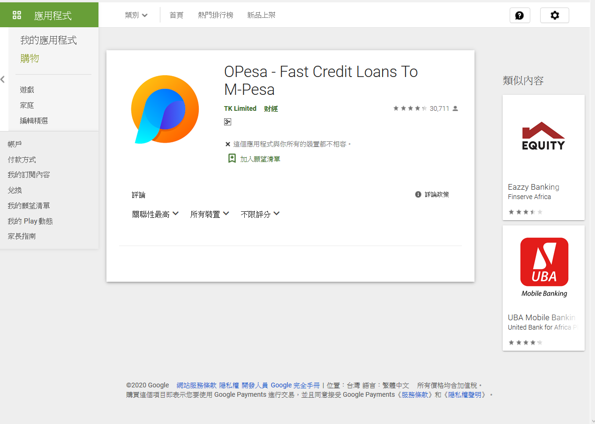Click the app title OPesa - Fast Credit Loans
595x424 pixels.
click(x=321, y=80)
